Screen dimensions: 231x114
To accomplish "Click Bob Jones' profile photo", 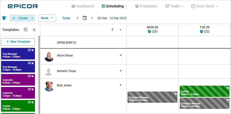I will pyautogui.click(x=49, y=86).
